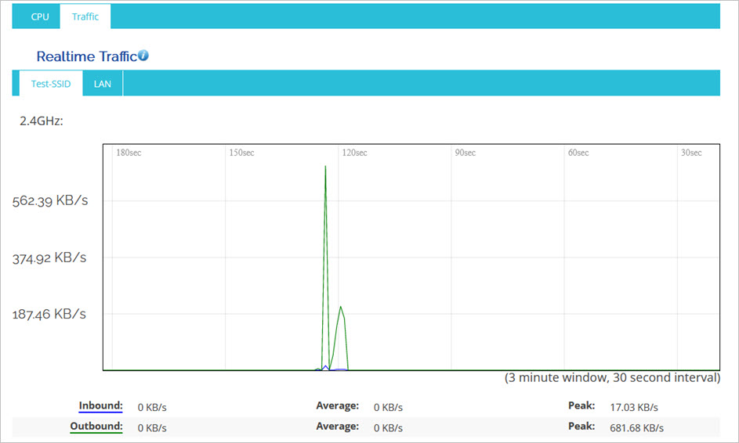Screen dimensions: 739x443
Task: Click the 30sec time marker
Action: tap(691, 153)
